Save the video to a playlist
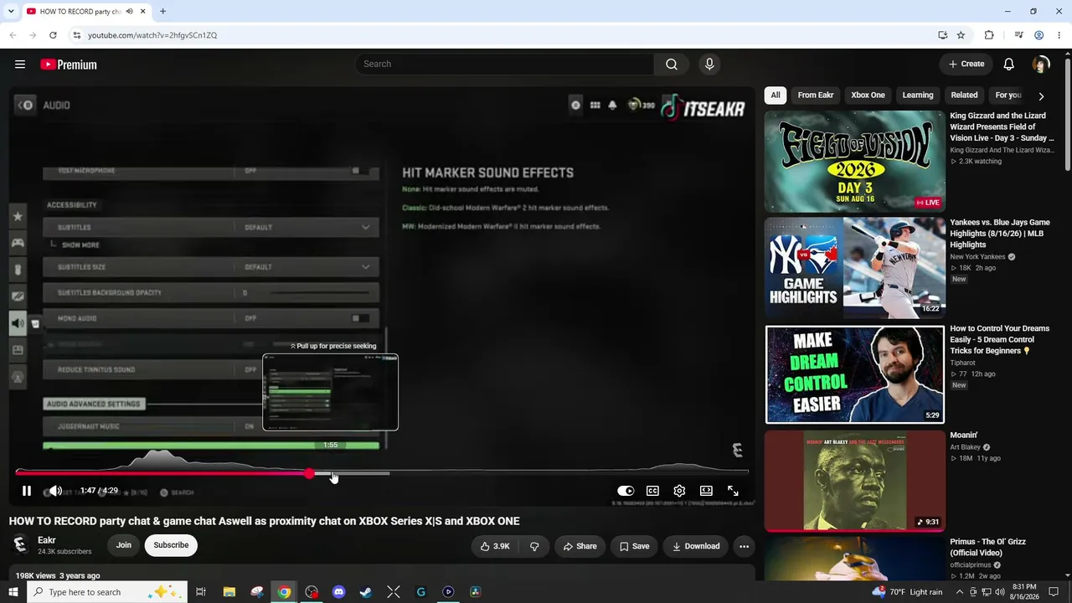Image resolution: width=1072 pixels, height=603 pixels. click(634, 546)
